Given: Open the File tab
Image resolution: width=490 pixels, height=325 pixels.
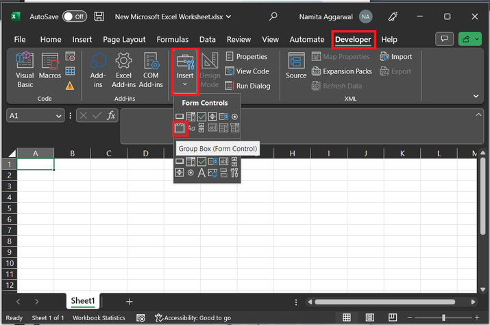Looking at the screenshot, I should (x=20, y=39).
